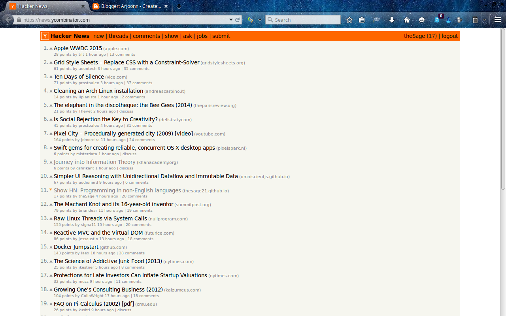506x316 pixels.
Task: Go back with the browser back arrow
Action: [8, 19]
